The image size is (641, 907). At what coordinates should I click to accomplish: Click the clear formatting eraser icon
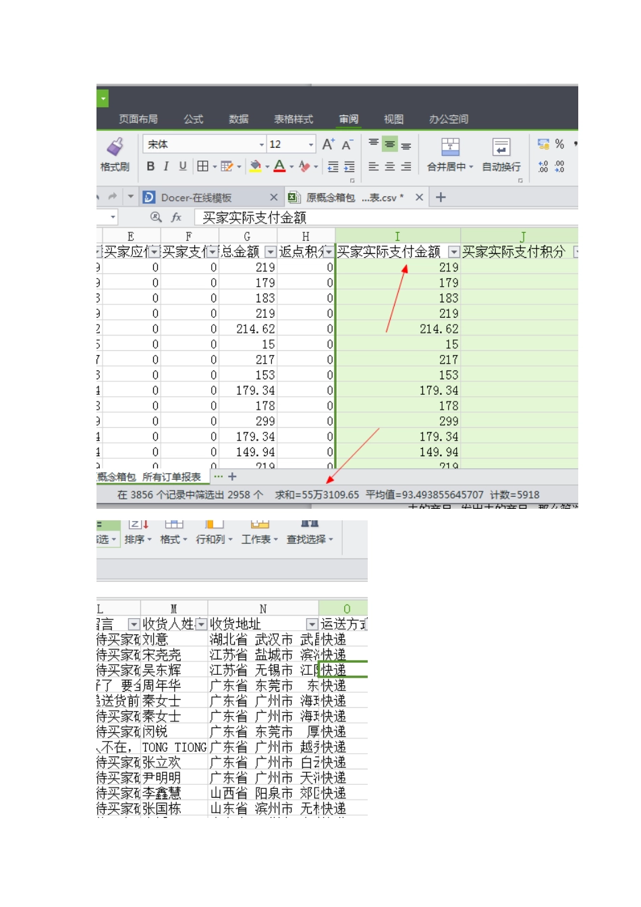[x=304, y=166]
